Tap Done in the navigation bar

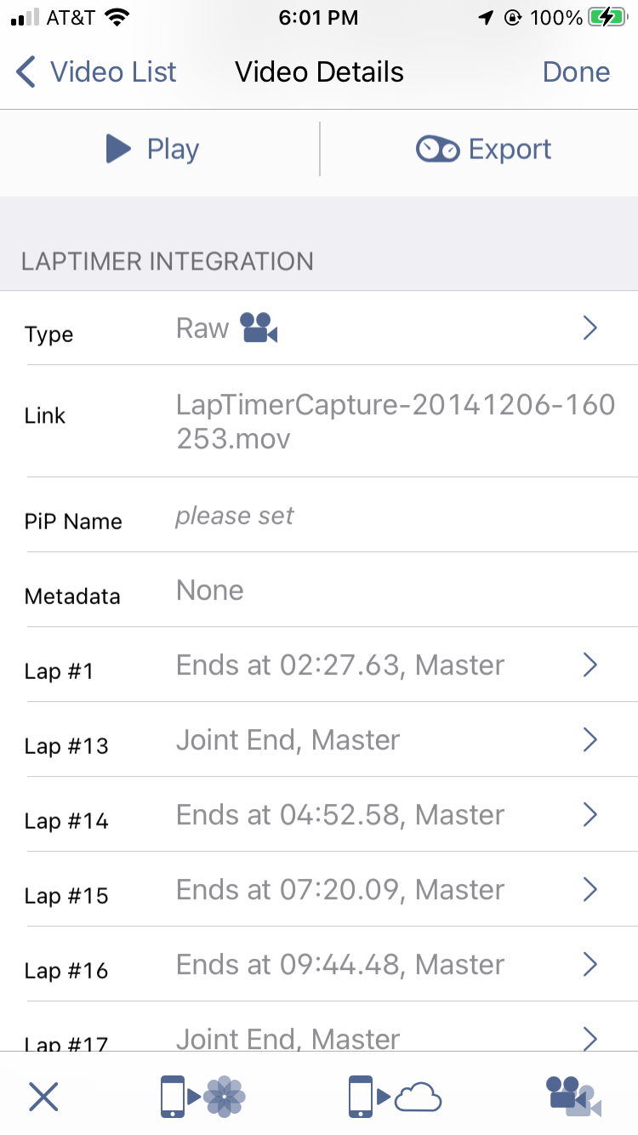576,72
